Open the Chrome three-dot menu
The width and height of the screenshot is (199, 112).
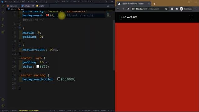tap(196, 9)
